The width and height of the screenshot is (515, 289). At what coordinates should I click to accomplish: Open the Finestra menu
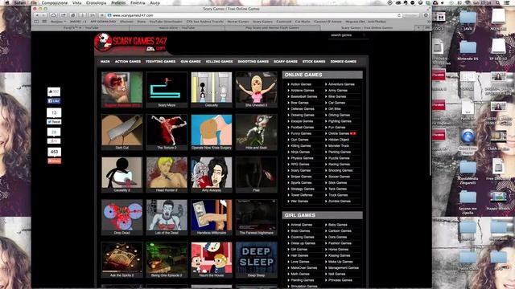(x=138, y=2)
